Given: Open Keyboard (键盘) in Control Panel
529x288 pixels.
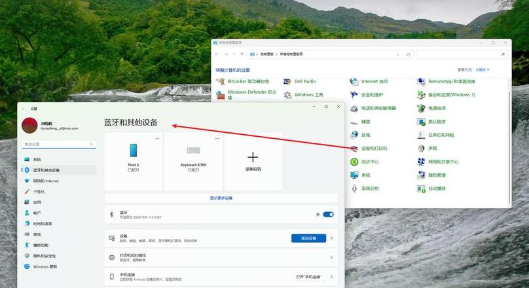Looking at the screenshot, I should pos(360,121).
